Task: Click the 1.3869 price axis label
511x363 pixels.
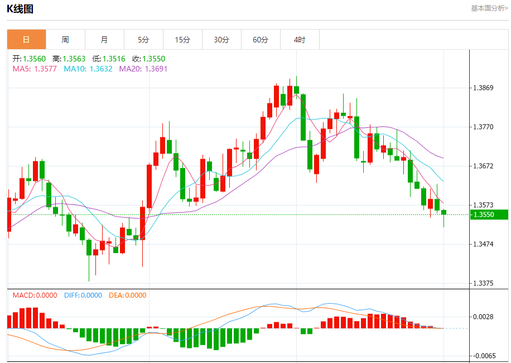Action: [483, 88]
